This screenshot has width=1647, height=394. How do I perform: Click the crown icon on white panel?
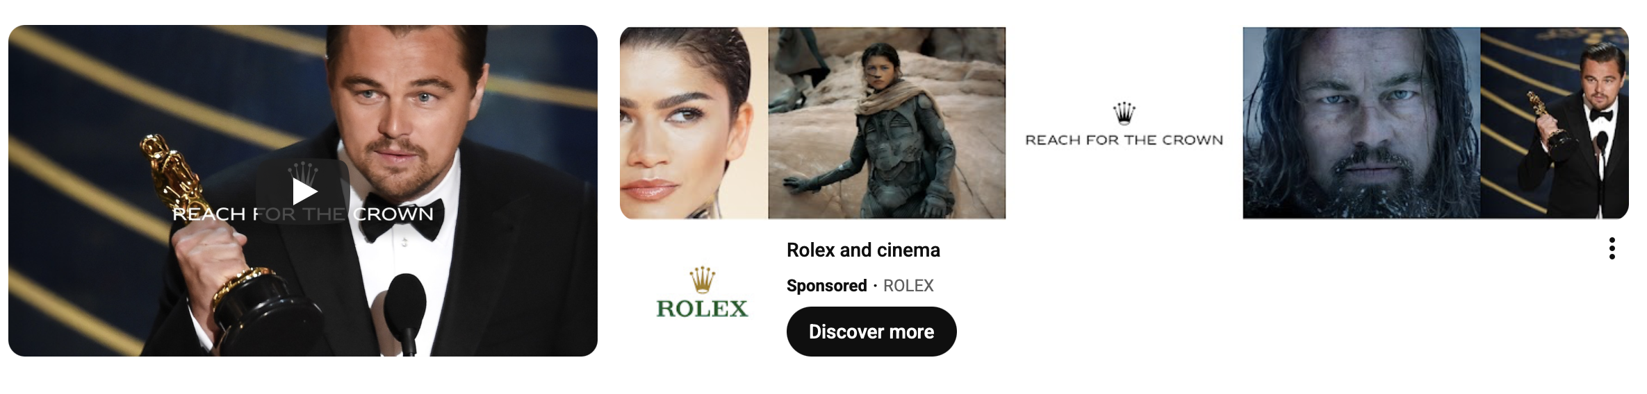pos(1124,112)
